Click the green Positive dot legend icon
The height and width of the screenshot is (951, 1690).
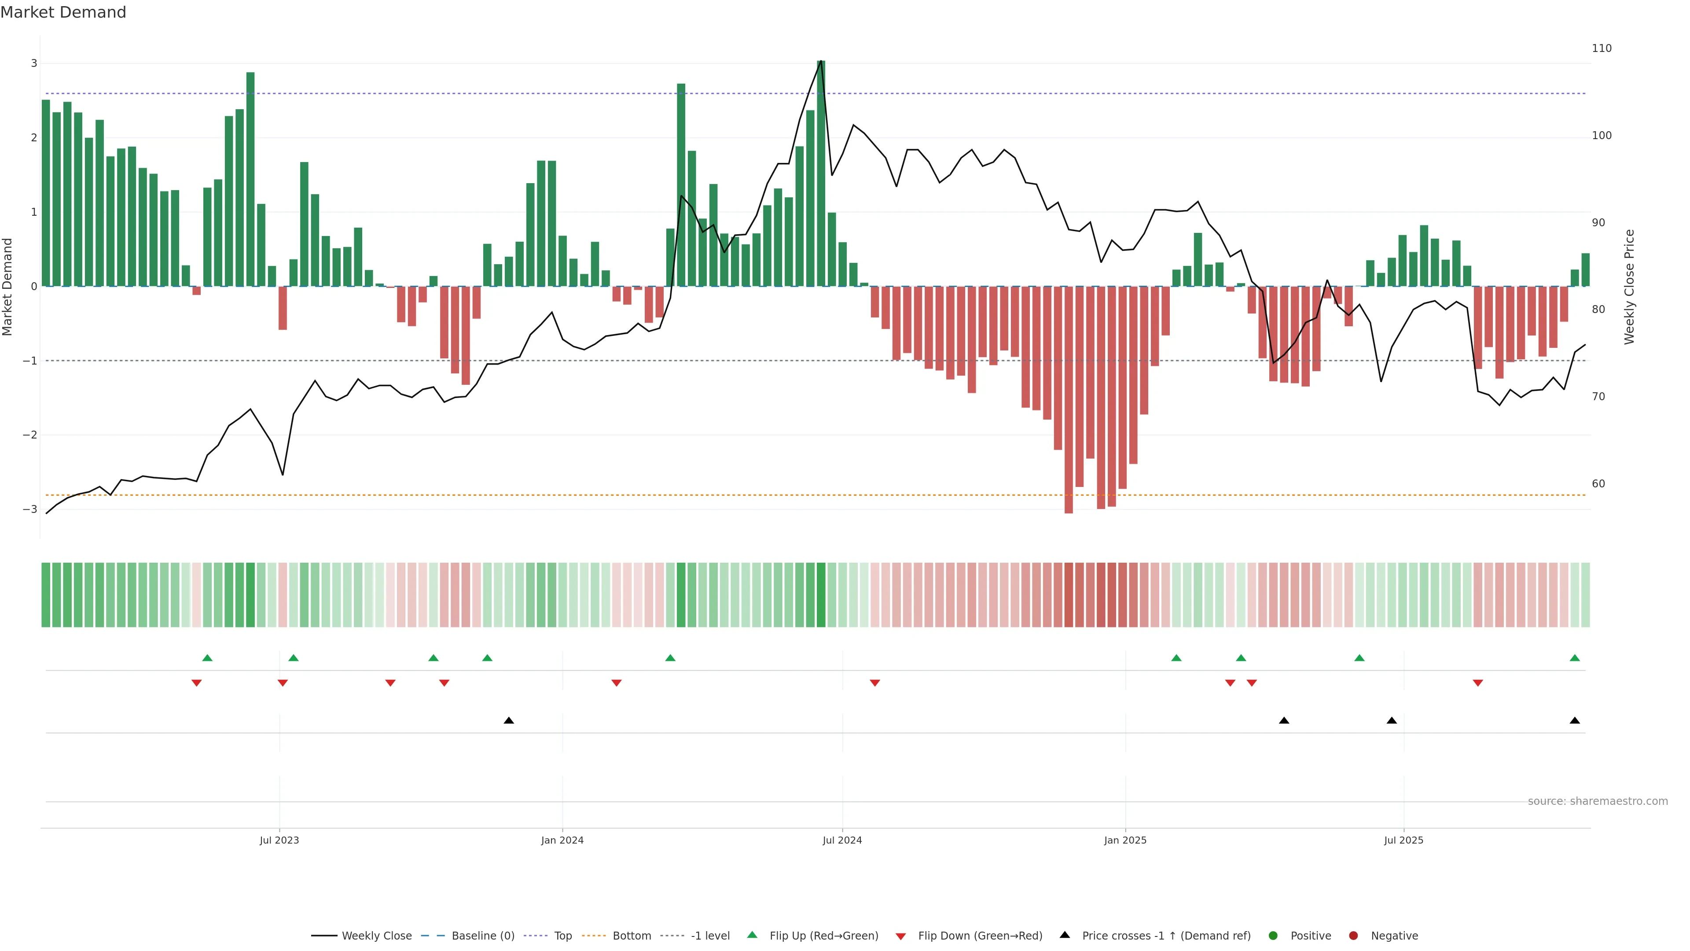1273,936
